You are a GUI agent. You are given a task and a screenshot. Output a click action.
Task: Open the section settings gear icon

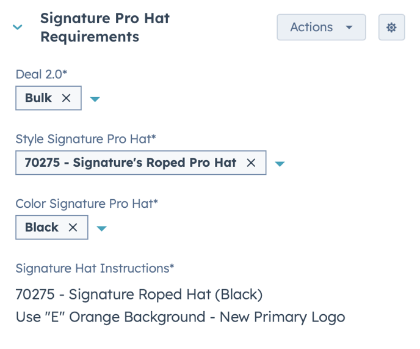click(x=391, y=28)
